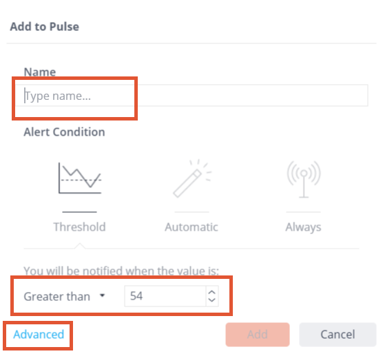
Task: Increase threshold value with up arrow
Action: pos(211,292)
